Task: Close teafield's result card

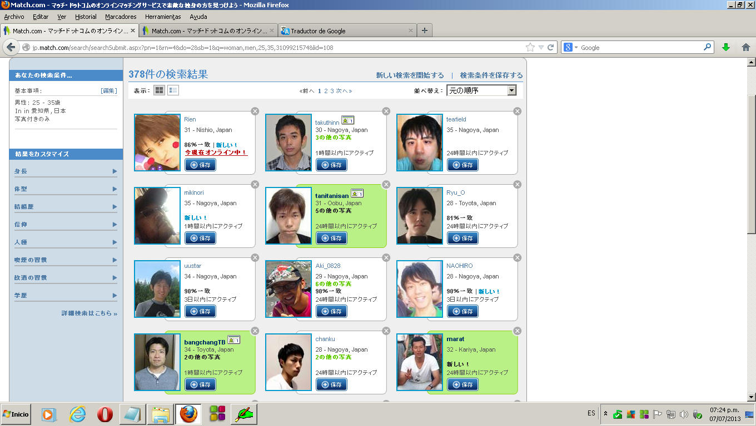Action: click(517, 111)
